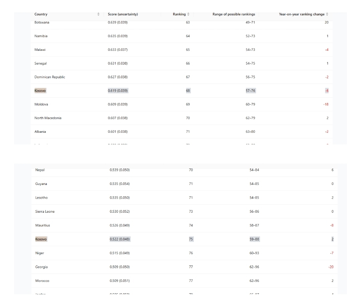361x306 pixels.
Task: Click highlighted score 0.522 (0.048)
Action: pos(120,239)
